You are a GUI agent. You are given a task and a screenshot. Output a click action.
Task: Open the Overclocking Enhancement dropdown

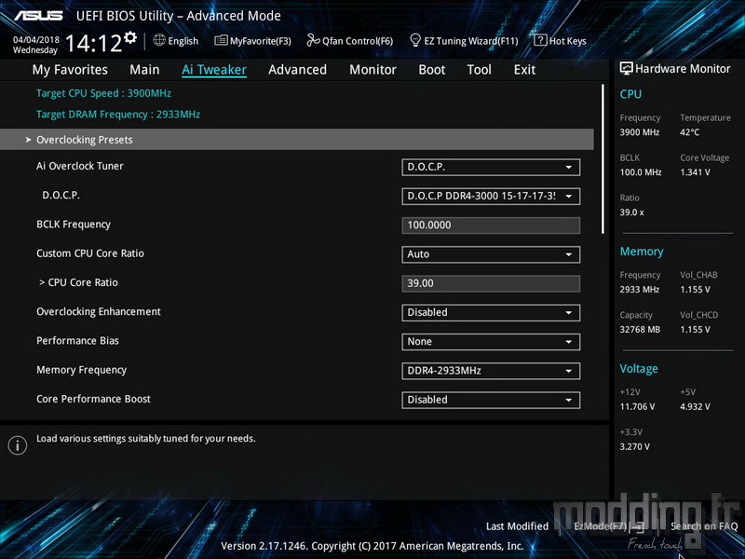click(x=491, y=313)
